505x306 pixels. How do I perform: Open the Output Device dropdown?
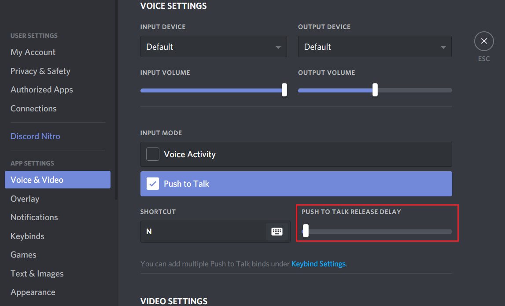click(374, 46)
